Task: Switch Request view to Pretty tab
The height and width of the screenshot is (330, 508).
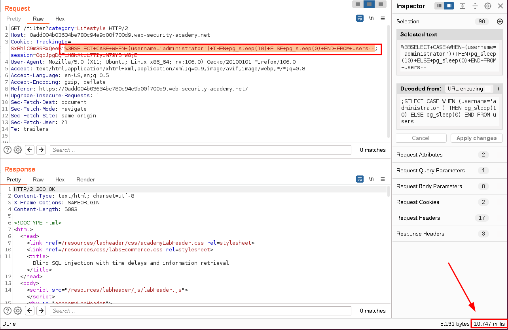Action: (x=13, y=19)
